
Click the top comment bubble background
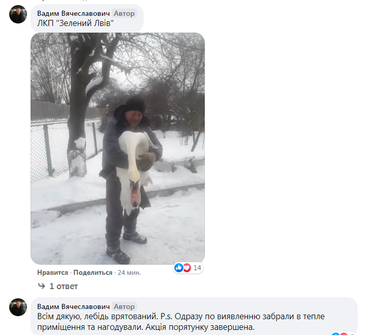coord(87,18)
